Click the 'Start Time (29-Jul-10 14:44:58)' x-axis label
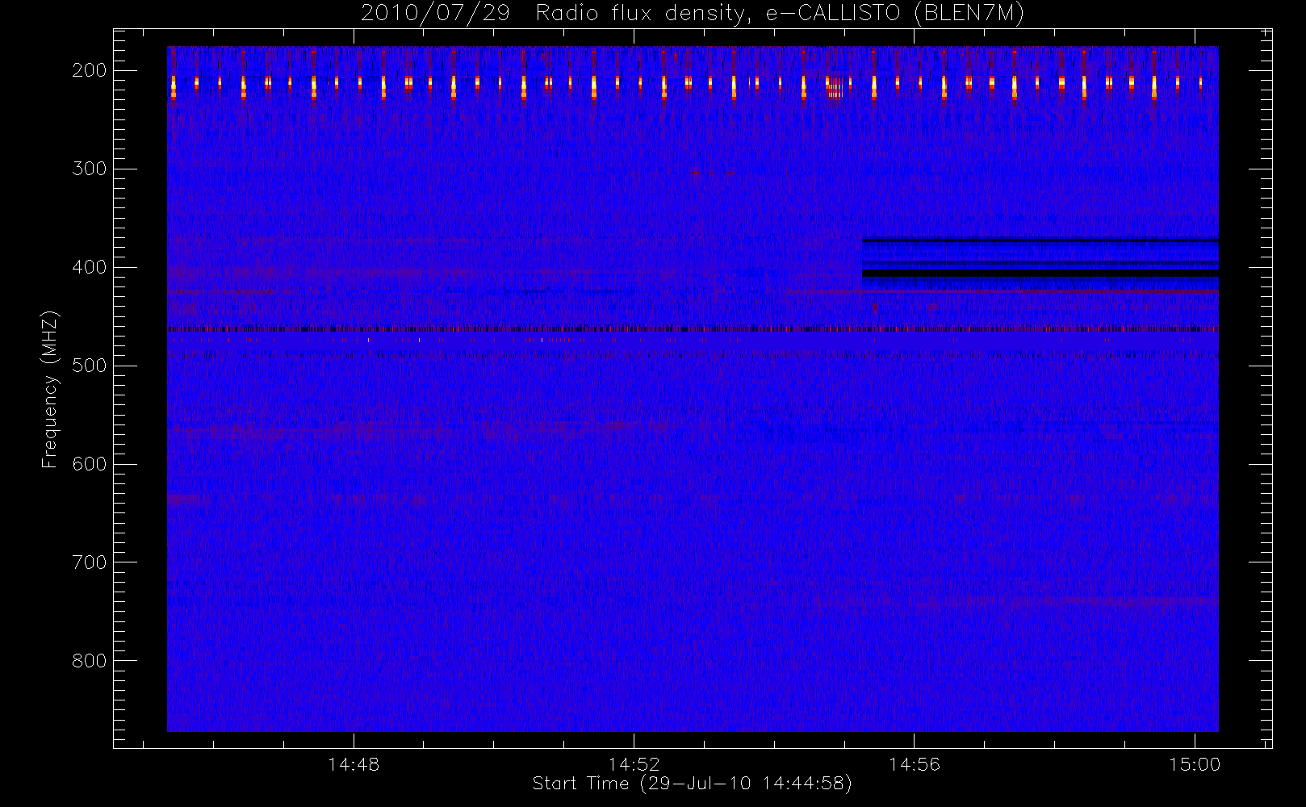Screen dimensions: 1306x807 (692, 784)
